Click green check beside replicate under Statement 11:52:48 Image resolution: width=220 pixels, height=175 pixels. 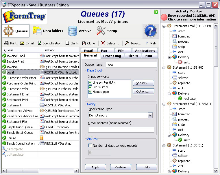pyautogui.click(x=180, y=98)
